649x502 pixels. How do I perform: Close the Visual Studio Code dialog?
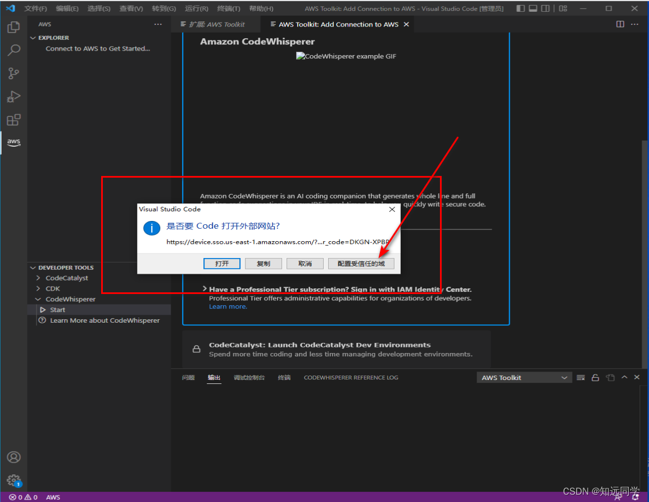[392, 210]
